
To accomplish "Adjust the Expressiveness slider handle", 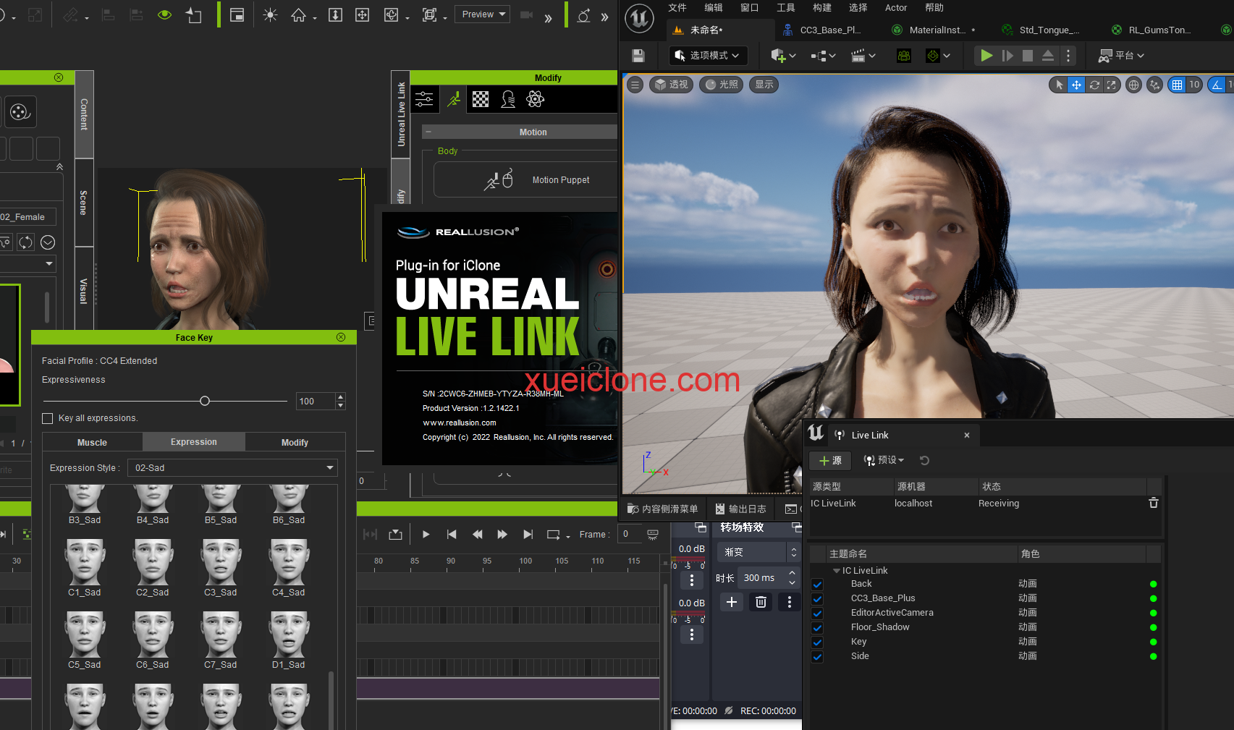I will pos(205,401).
